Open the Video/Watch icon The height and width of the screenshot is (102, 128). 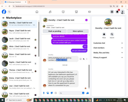(63, 12)
